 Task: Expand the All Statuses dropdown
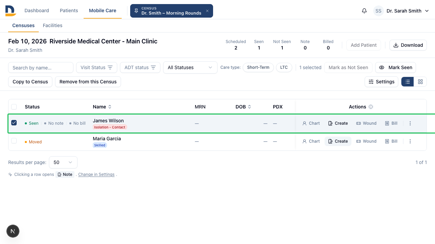point(190,67)
